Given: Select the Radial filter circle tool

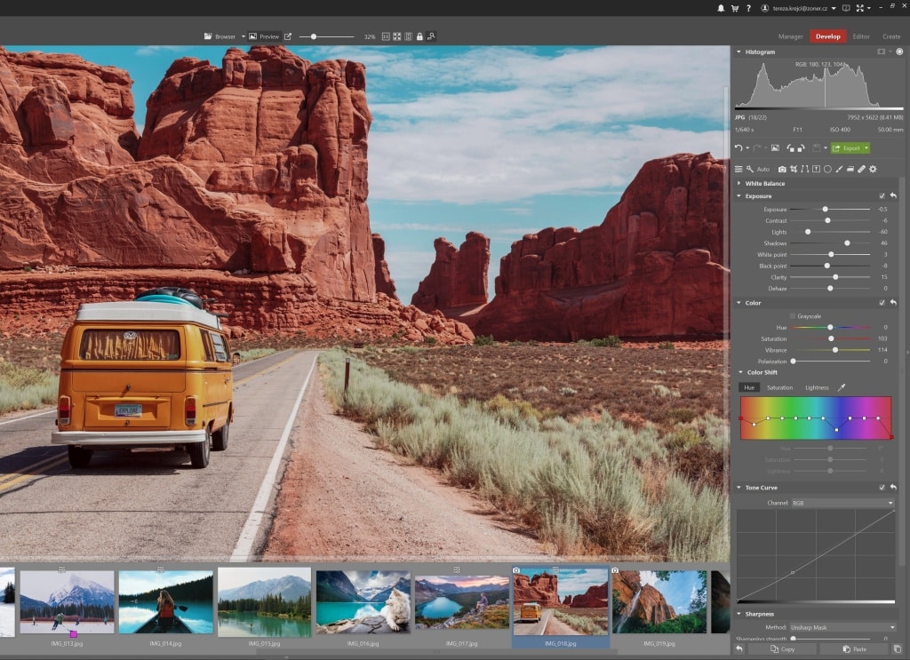Looking at the screenshot, I should pyautogui.click(x=827, y=169).
